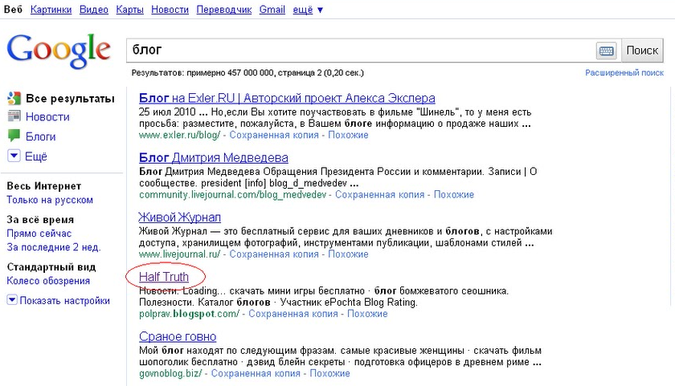Click Только на русском filter

pyautogui.click(x=50, y=200)
